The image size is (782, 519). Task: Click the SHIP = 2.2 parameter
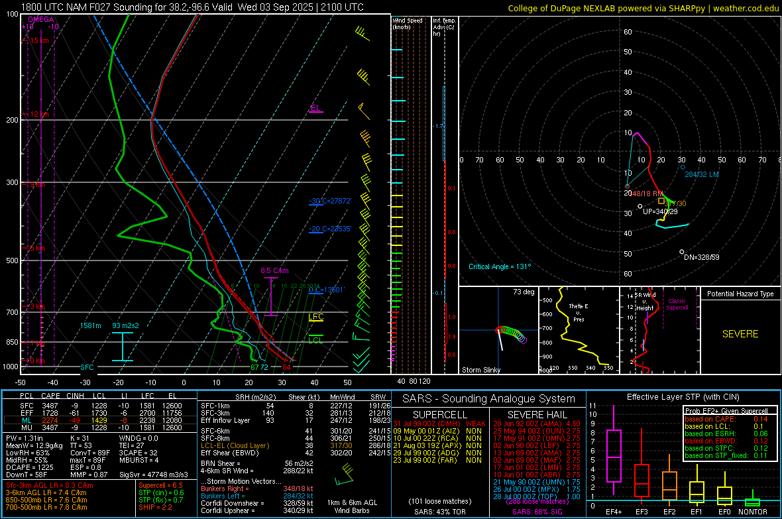click(155, 507)
